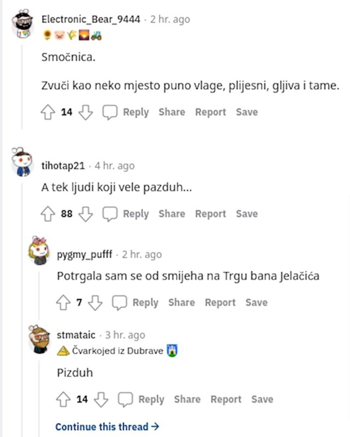
Task: Open stmataic's username link
Action: (x=76, y=335)
